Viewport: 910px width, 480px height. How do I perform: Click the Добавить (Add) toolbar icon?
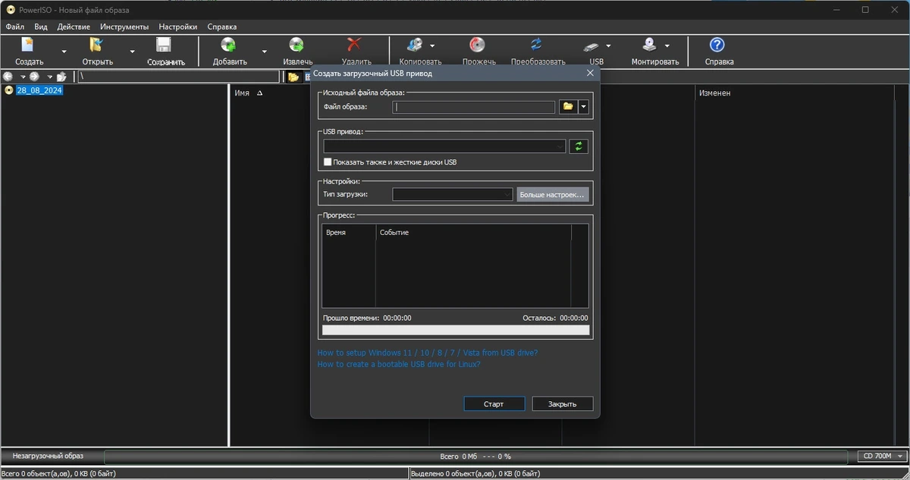point(229,45)
